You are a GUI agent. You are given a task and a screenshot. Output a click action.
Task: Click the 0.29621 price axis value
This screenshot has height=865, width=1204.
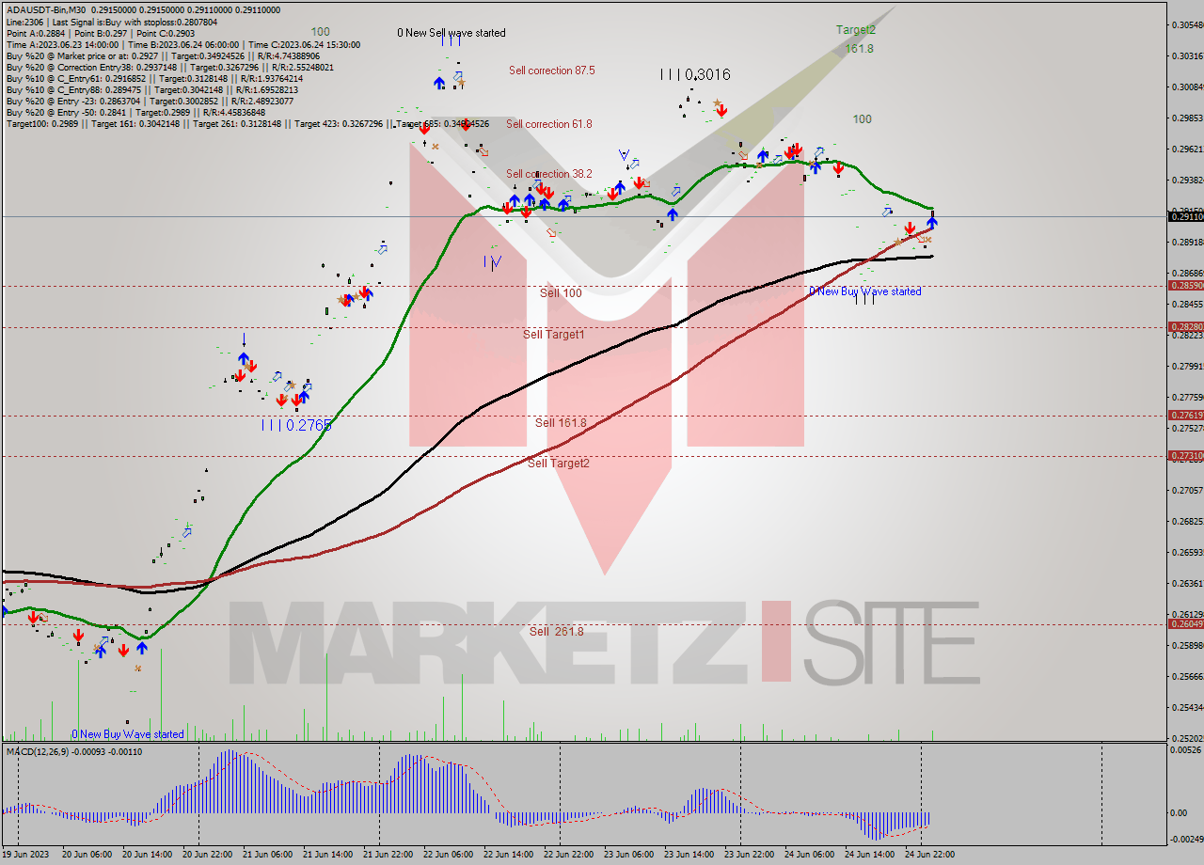click(1187, 149)
